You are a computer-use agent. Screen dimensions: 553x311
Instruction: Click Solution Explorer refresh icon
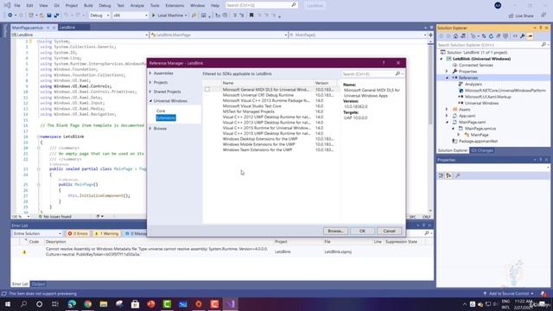click(491, 36)
